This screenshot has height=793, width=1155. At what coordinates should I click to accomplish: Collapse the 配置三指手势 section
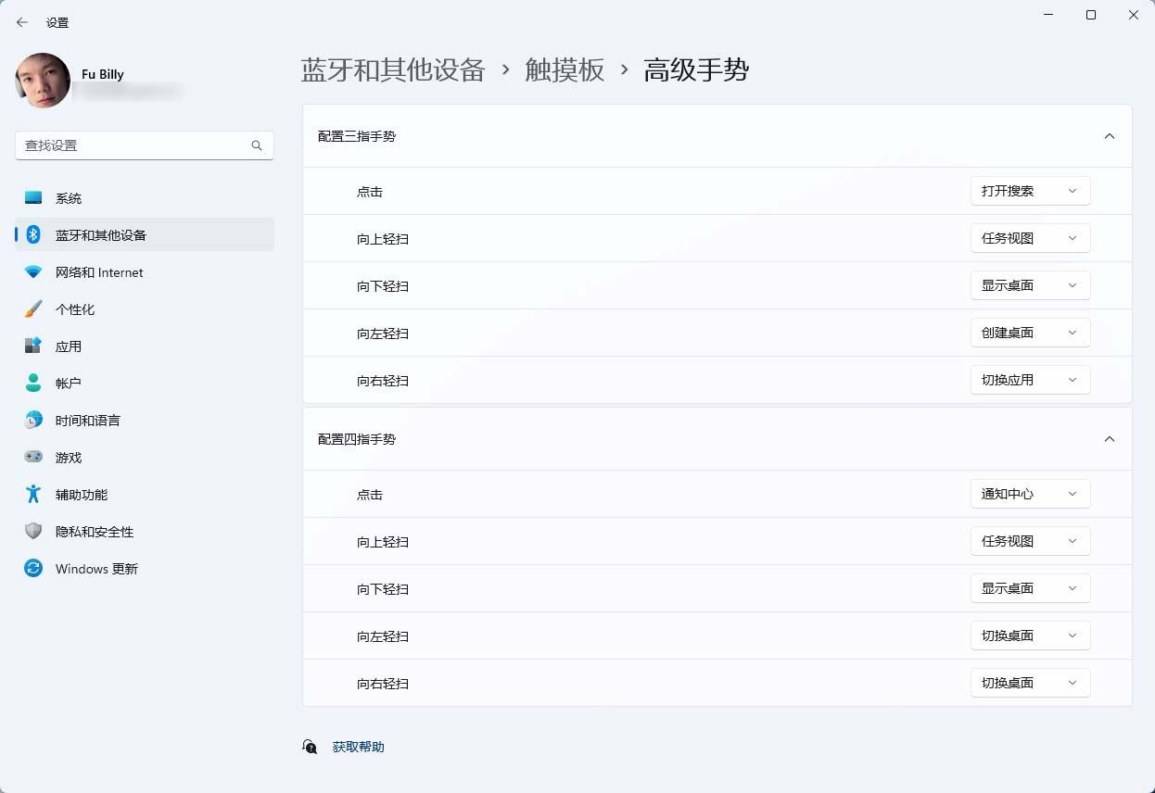pyautogui.click(x=1109, y=135)
